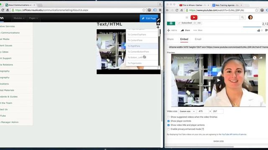268x150 pixels.
Task: Click the subscription notification bell icon
Action: pyautogui.click(x=195, y=23)
